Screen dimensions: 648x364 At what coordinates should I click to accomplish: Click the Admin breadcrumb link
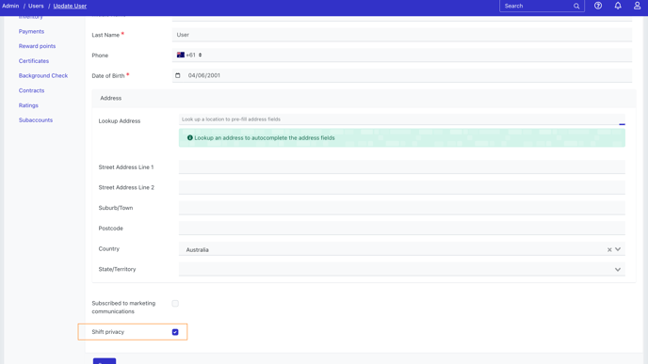tap(10, 6)
